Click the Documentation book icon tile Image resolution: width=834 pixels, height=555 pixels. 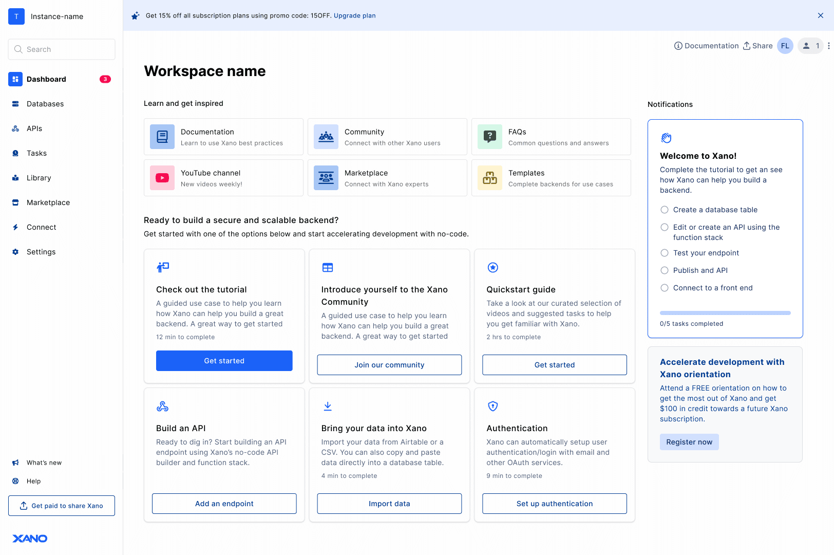(x=162, y=137)
